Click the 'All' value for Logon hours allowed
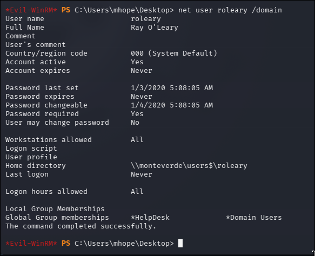315x256 pixels. 137,192
